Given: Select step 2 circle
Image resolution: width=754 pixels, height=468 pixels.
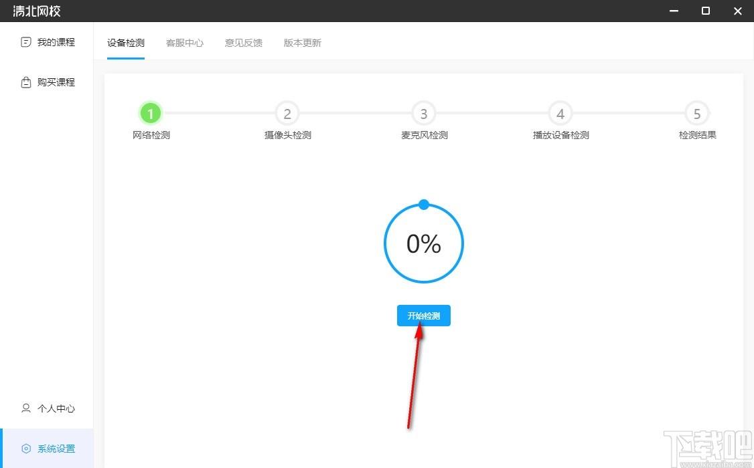Looking at the screenshot, I should coord(287,113).
